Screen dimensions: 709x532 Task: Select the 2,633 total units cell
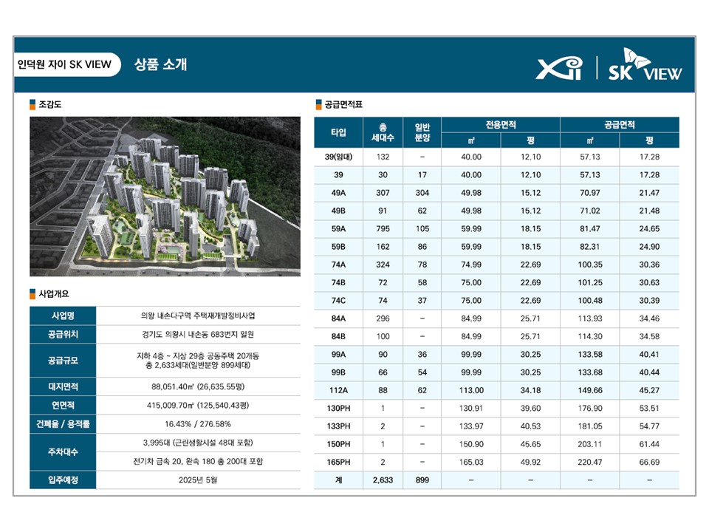[x=383, y=480]
